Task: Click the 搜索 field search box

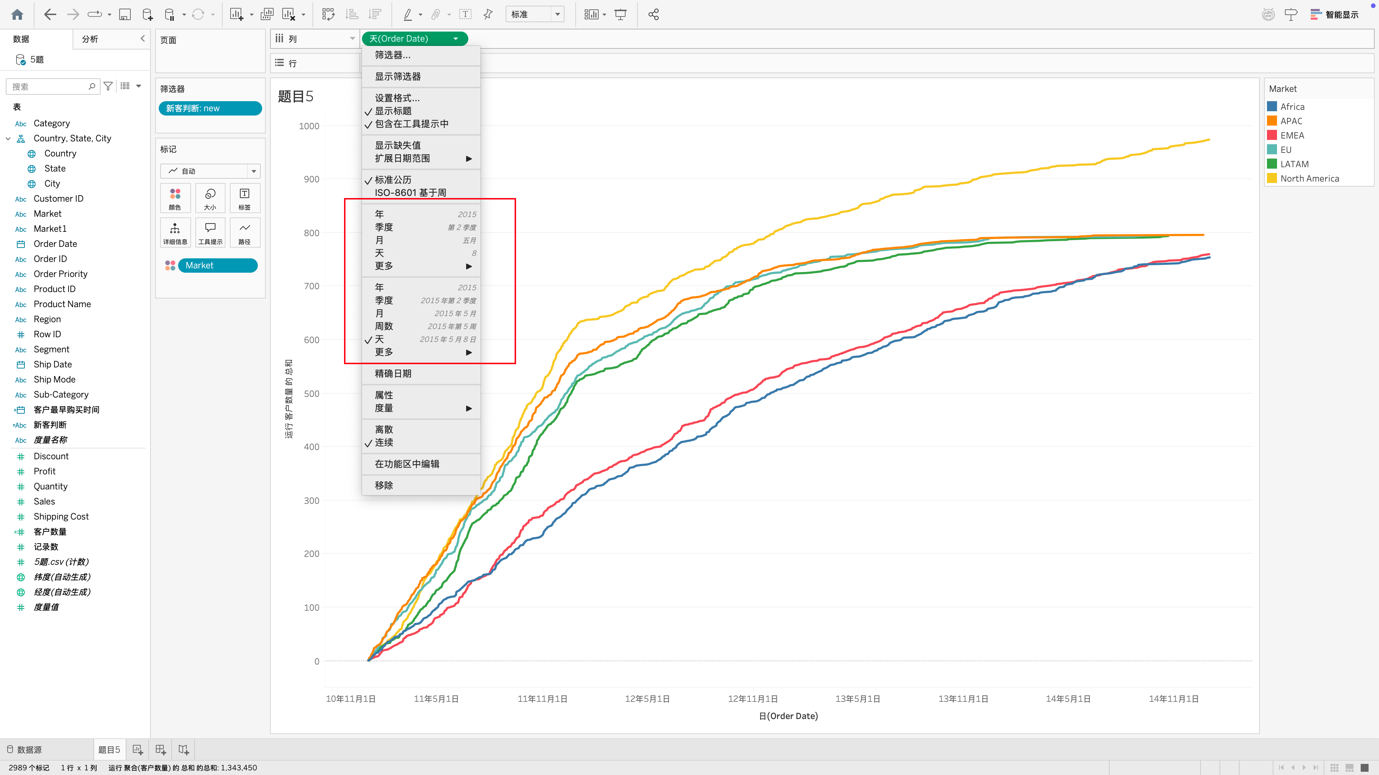Action: click(x=52, y=86)
